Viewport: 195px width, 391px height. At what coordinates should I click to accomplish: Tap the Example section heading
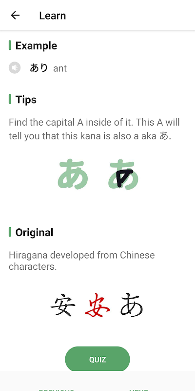(36, 45)
